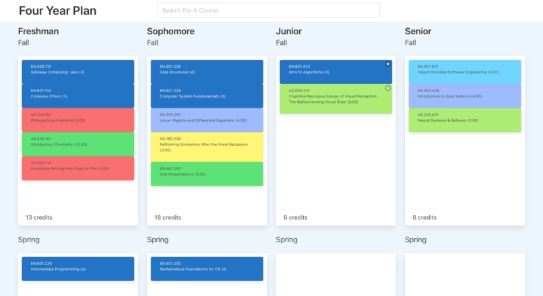Open Rethinking Economics After the Great Recession card
Viewport: 543px width, 296px height.
coord(207,147)
